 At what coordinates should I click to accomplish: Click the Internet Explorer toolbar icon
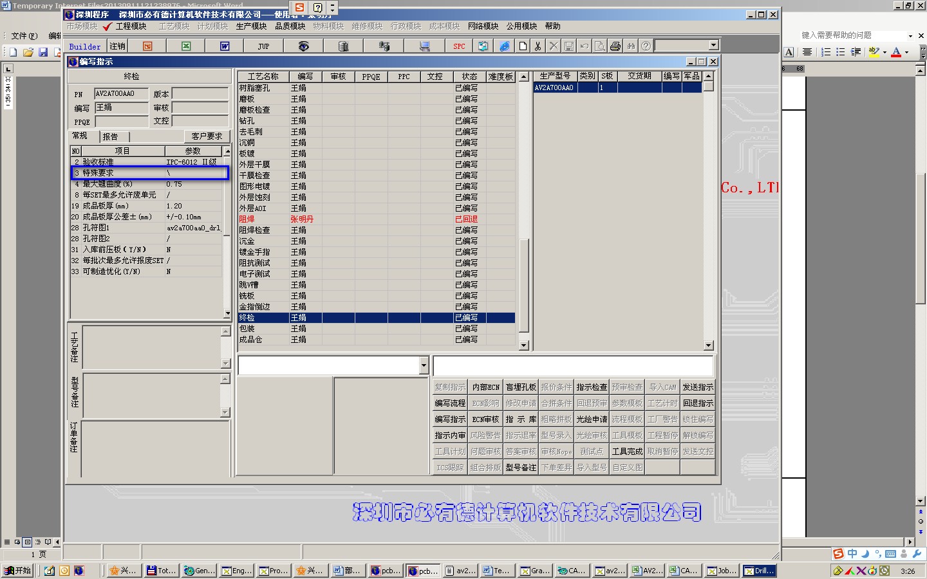coord(505,46)
